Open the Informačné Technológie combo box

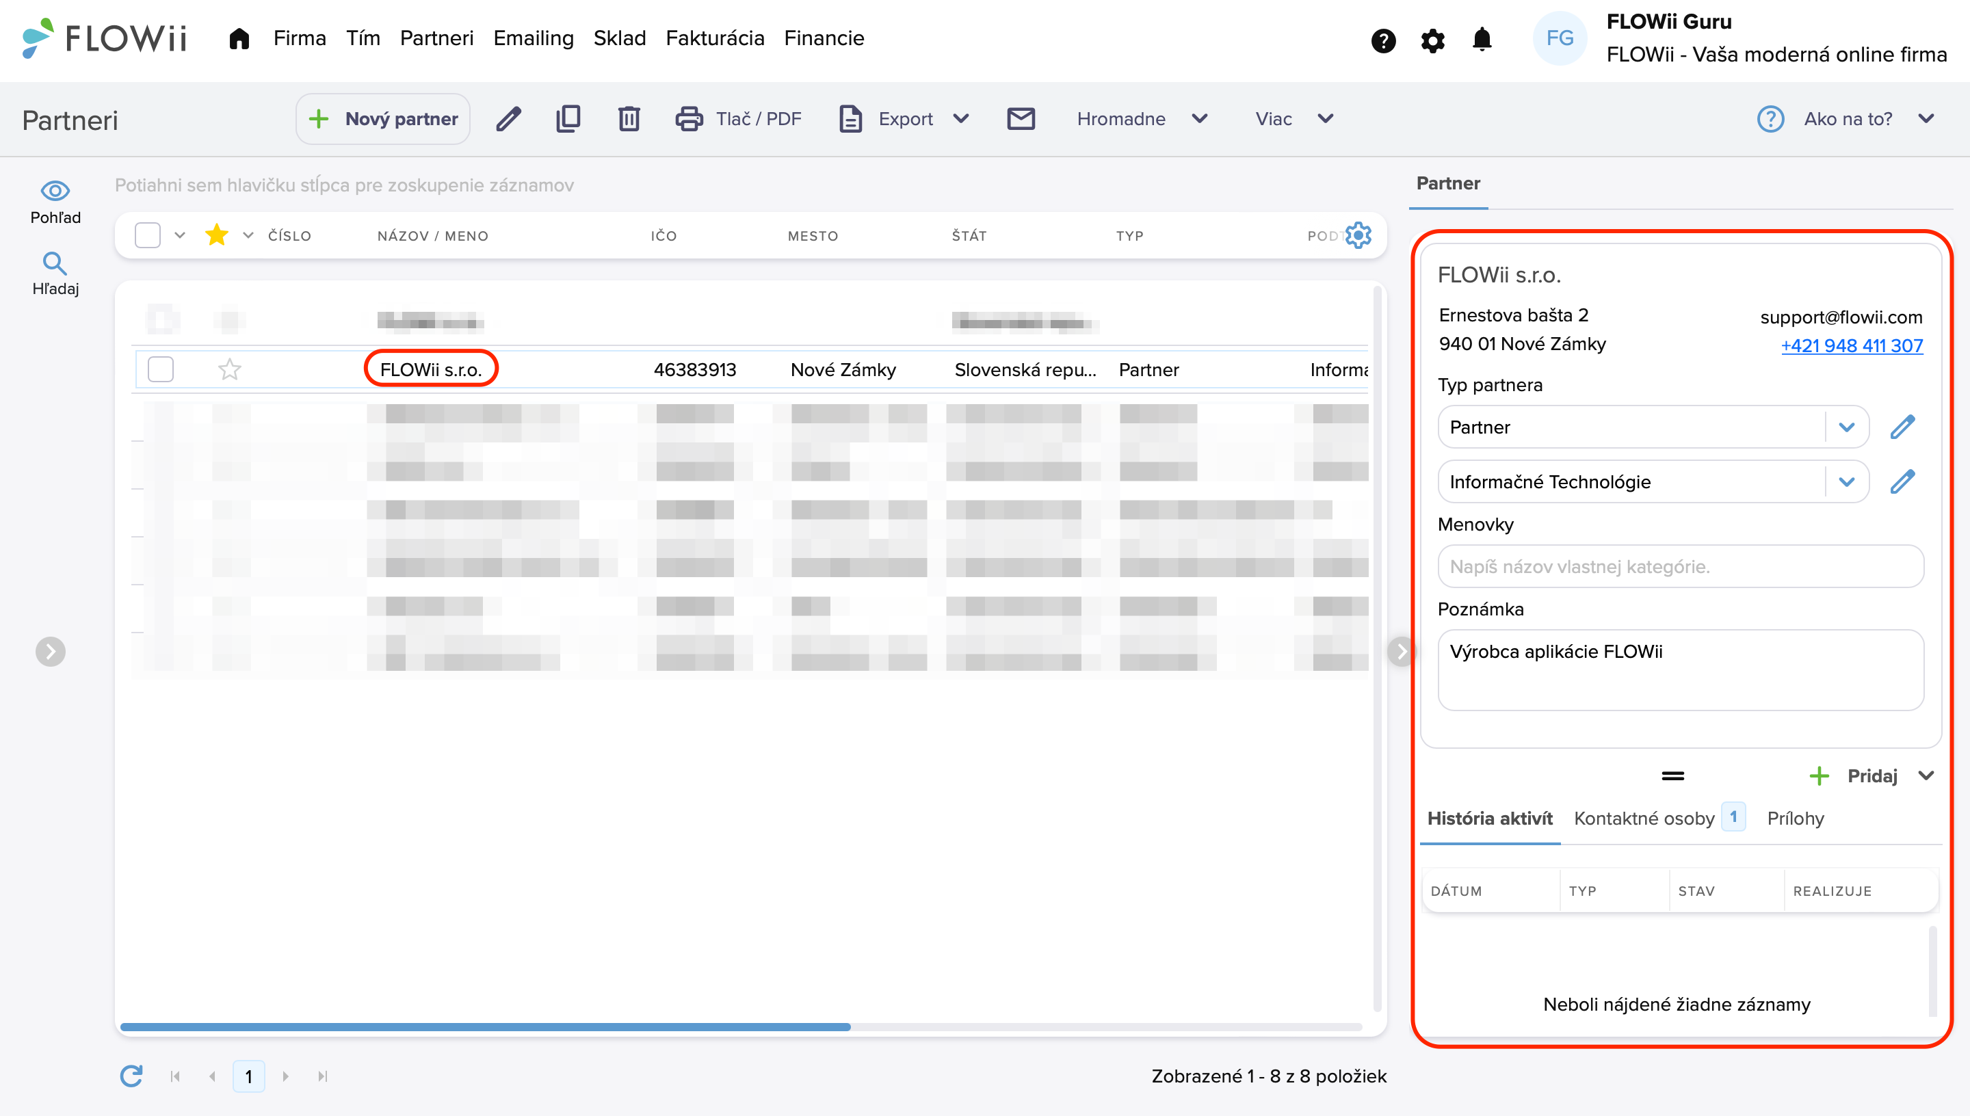[x=1653, y=481]
